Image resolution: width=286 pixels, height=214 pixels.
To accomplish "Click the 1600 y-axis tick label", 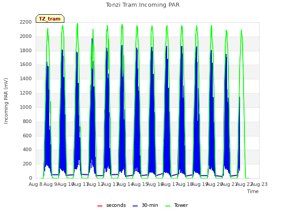I will tap(26, 65).
